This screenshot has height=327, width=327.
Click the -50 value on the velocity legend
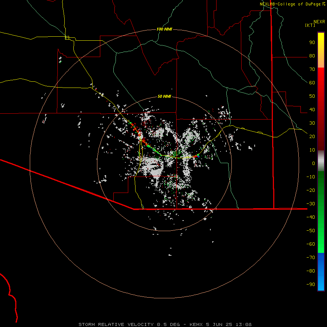click(311, 230)
